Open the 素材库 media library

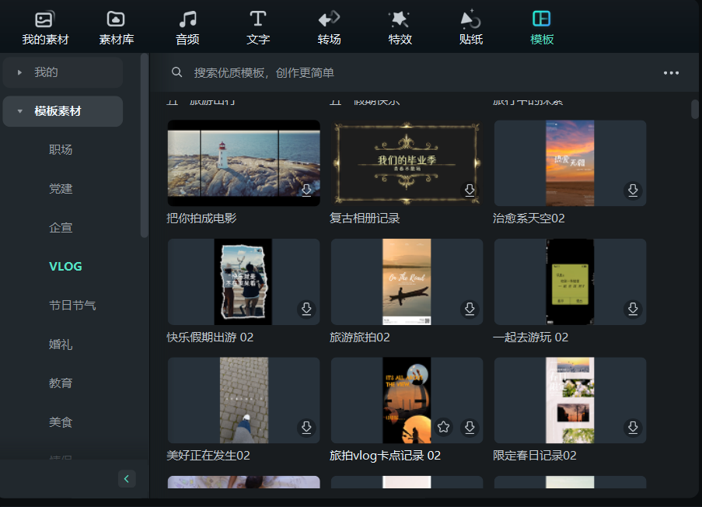point(116,26)
